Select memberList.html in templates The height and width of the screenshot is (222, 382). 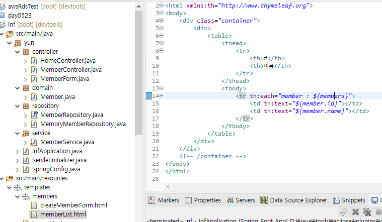(x=63, y=214)
